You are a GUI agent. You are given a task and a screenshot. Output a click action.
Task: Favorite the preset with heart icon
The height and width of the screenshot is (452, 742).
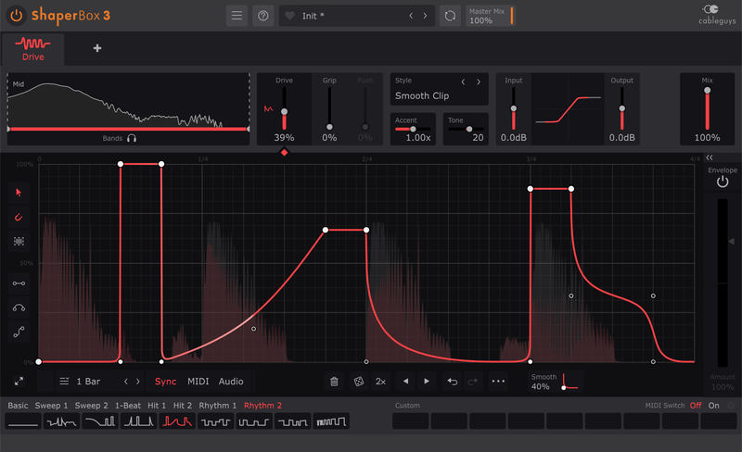click(289, 16)
